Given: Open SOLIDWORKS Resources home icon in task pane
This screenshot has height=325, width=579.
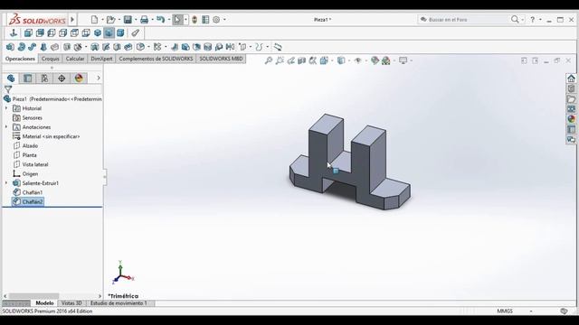Looking at the screenshot, I should 571,79.
